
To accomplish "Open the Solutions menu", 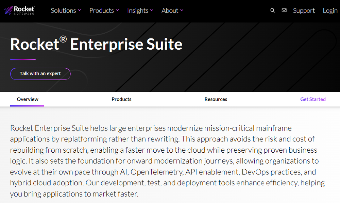I will pos(63,10).
